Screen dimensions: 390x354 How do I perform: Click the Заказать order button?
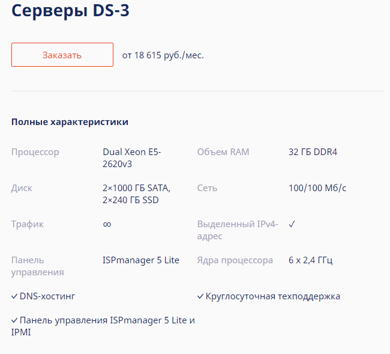[x=62, y=55]
